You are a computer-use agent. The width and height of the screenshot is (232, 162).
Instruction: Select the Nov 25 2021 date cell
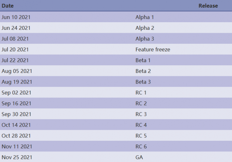(x=17, y=157)
